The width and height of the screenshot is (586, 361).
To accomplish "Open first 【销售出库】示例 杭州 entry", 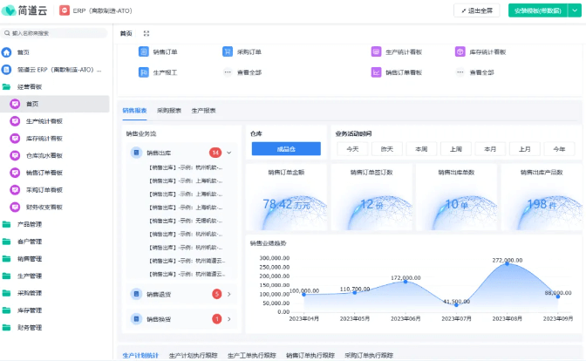I will point(186,167).
